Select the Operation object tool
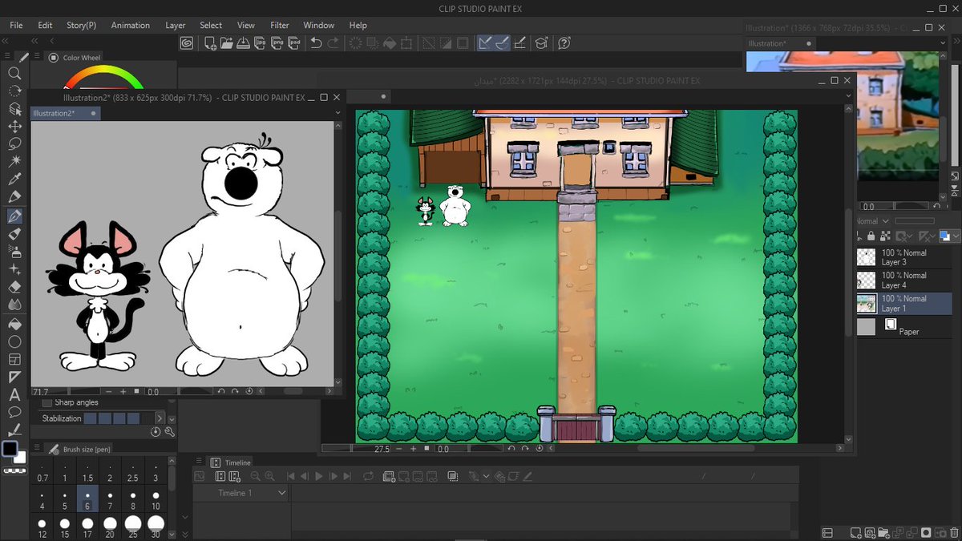962x541 pixels. 14,108
